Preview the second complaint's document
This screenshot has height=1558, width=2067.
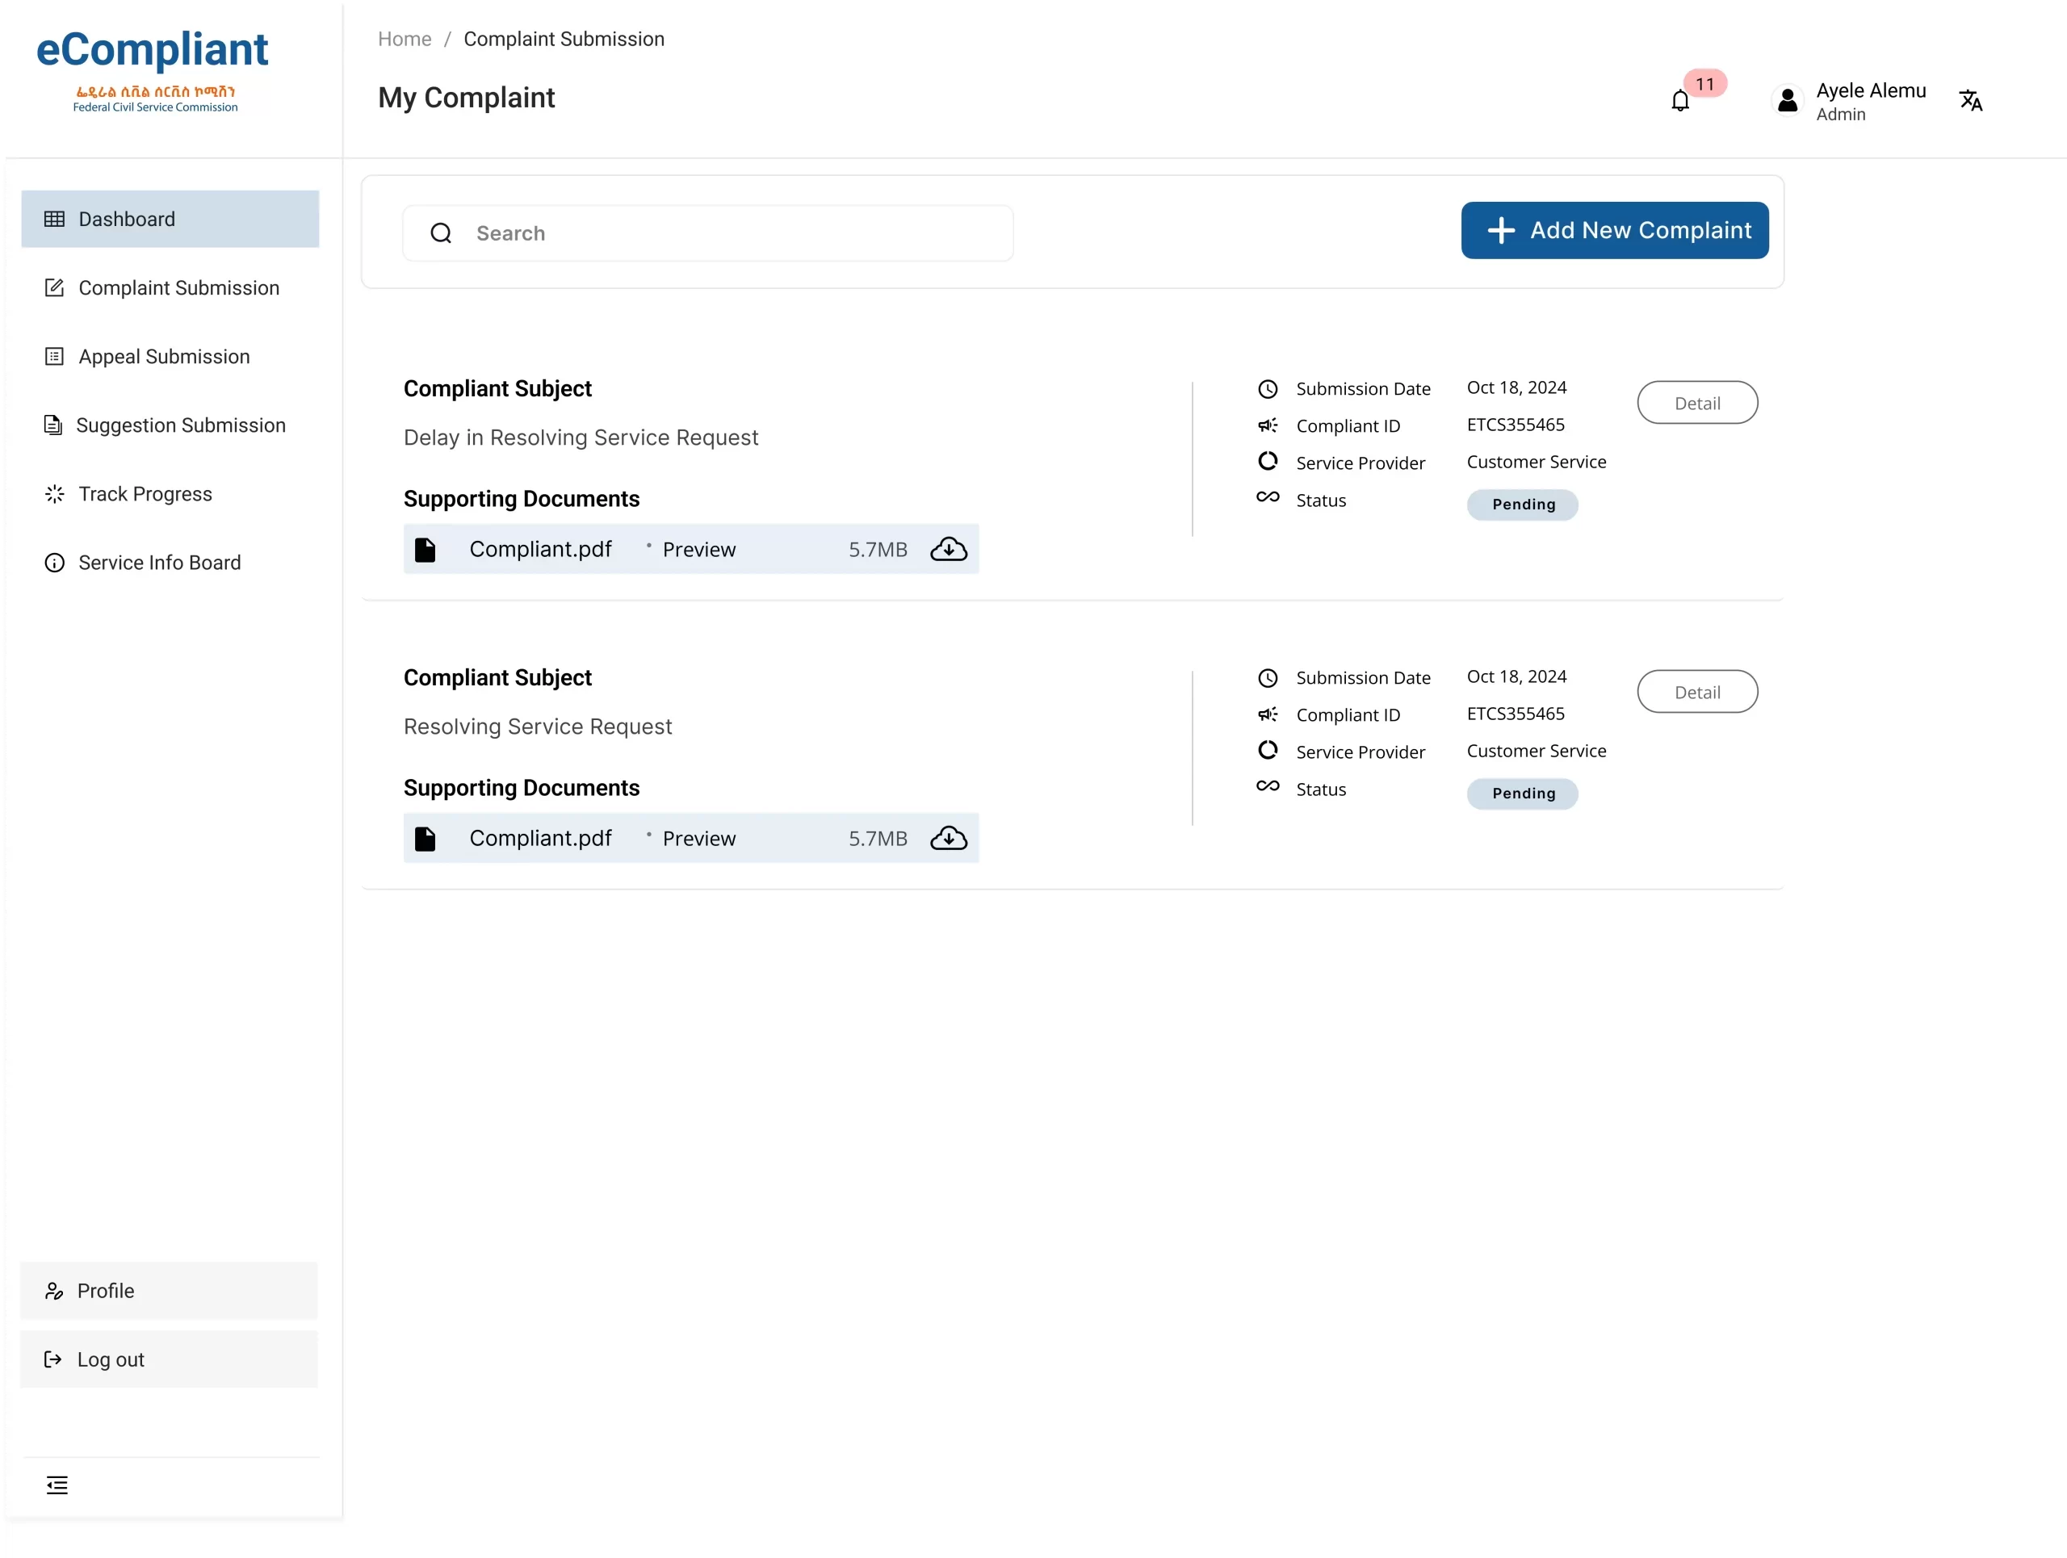[x=699, y=838]
